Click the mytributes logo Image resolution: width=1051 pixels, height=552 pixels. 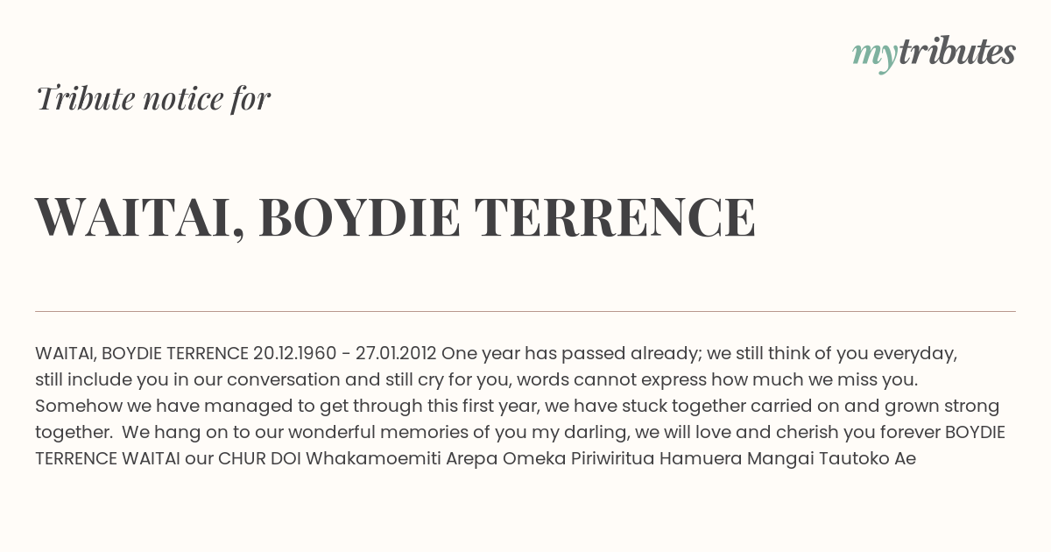(x=934, y=54)
